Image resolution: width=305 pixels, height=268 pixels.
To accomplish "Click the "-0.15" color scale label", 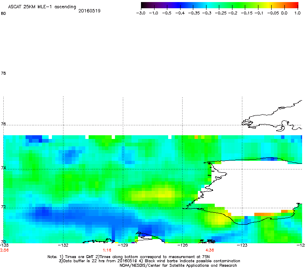I will coord(246,13).
